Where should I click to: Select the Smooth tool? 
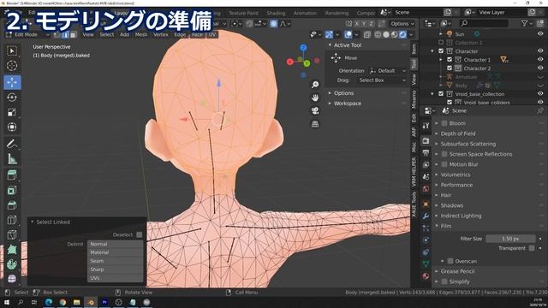coord(12,279)
